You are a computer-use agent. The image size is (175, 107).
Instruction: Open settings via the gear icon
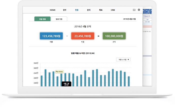[x=139, y=10]
